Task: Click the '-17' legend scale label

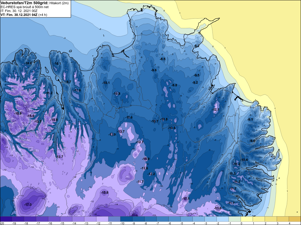Action: point(38,223)
